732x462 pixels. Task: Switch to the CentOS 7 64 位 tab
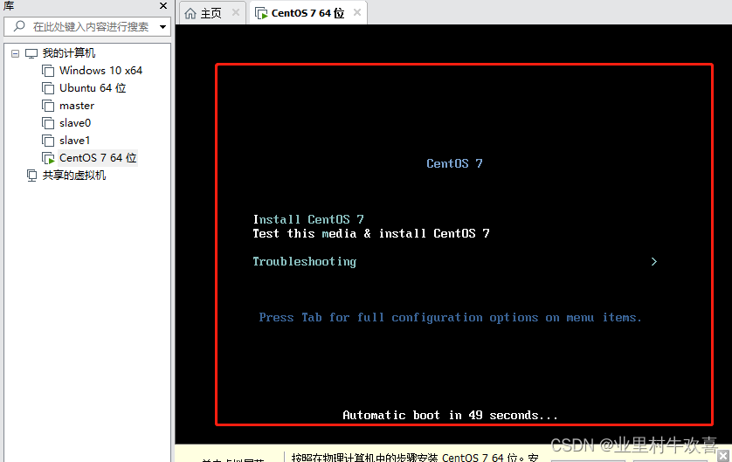307,13
